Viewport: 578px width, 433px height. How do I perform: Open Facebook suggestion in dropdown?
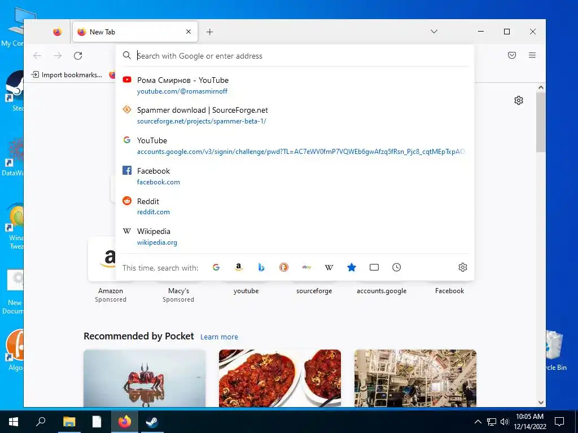coord(295,176)
